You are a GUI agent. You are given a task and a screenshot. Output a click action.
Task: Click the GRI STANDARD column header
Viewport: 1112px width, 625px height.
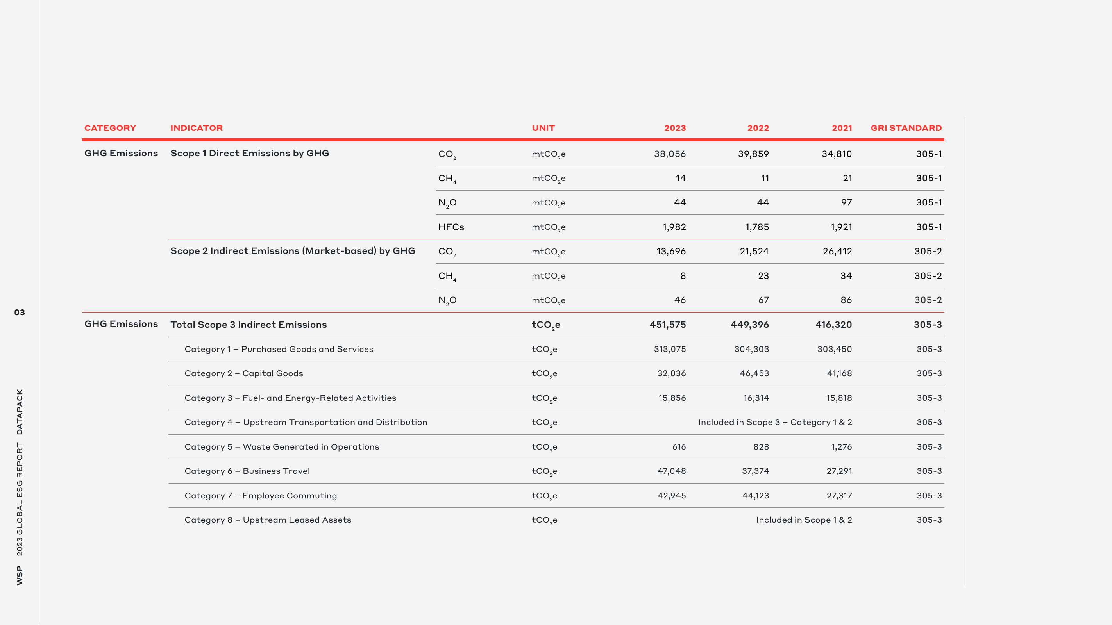[906, 128]
